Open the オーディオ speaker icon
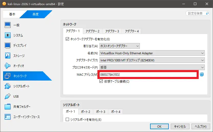This screenshot has width=213, height=132. coord(7,66)
